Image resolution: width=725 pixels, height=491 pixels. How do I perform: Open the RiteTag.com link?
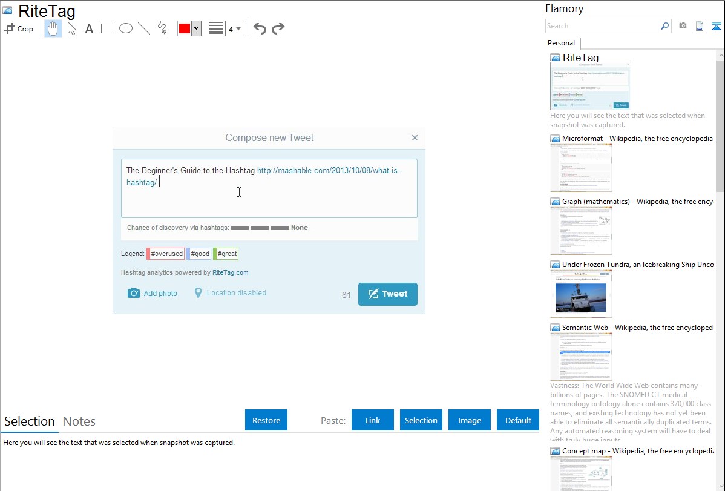(230, 272)
